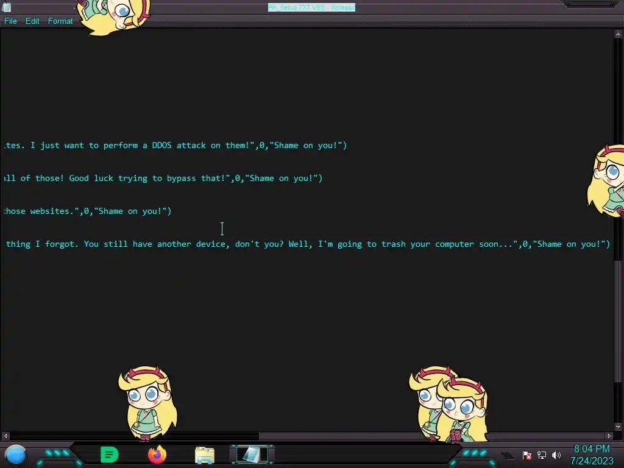Image resolution: width=624 pixels, height=468 pixels.
Task: Launch Firefox from the taskbar
Action: coord(157,455)
